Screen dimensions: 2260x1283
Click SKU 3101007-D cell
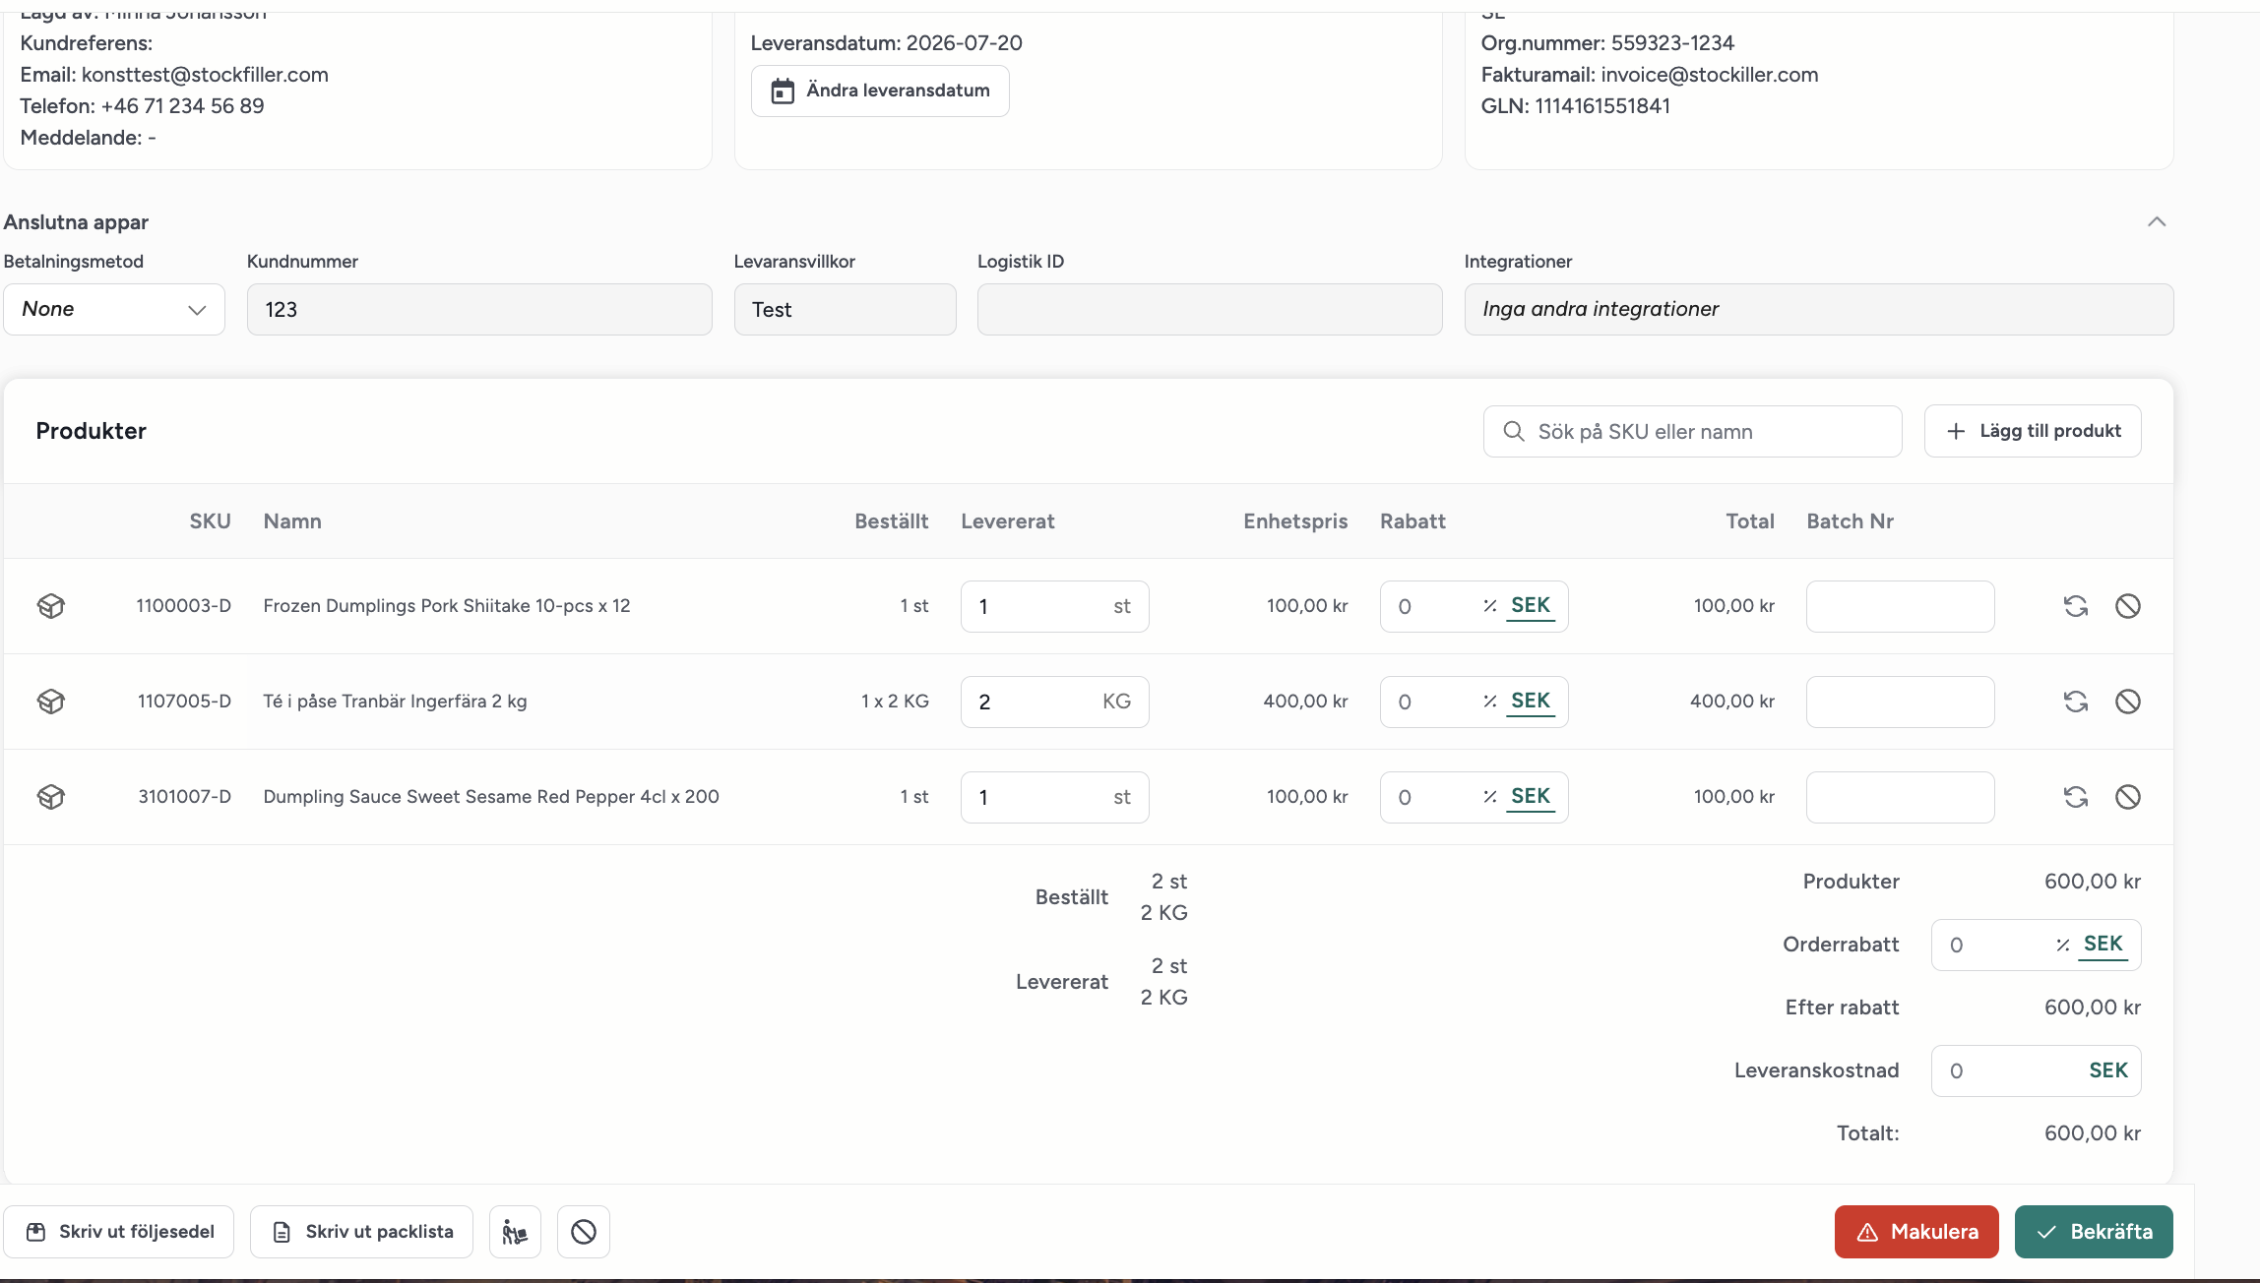click(x=184, y=797)
